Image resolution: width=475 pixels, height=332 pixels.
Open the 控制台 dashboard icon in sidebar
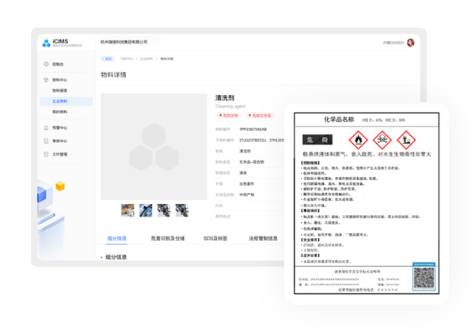coord(45,64)
